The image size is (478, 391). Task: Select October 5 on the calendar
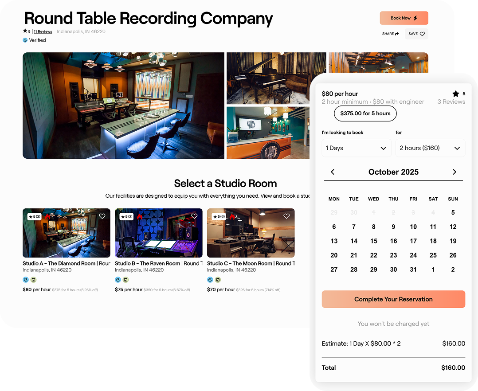(x=453, y=212)
